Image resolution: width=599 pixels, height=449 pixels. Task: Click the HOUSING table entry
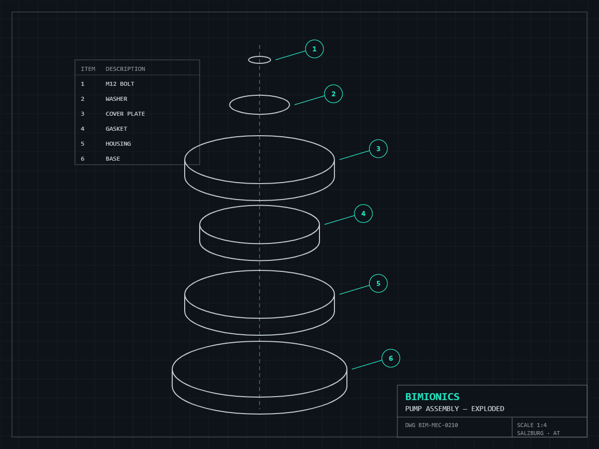(118, 144)
